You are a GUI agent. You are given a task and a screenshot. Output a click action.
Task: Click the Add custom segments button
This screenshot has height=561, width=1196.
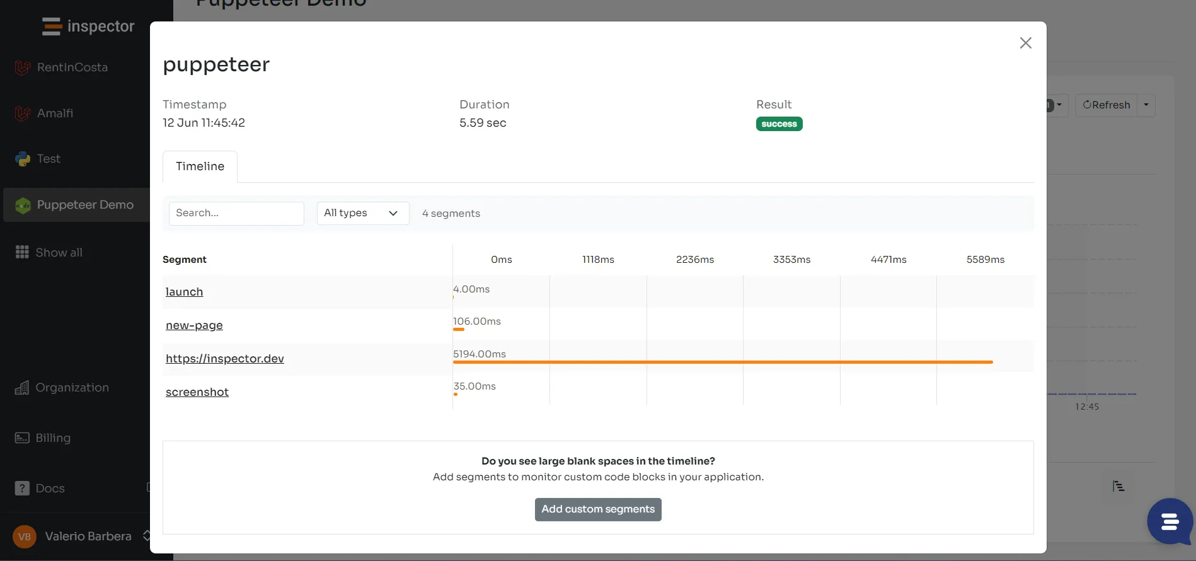tap(598, 509)
